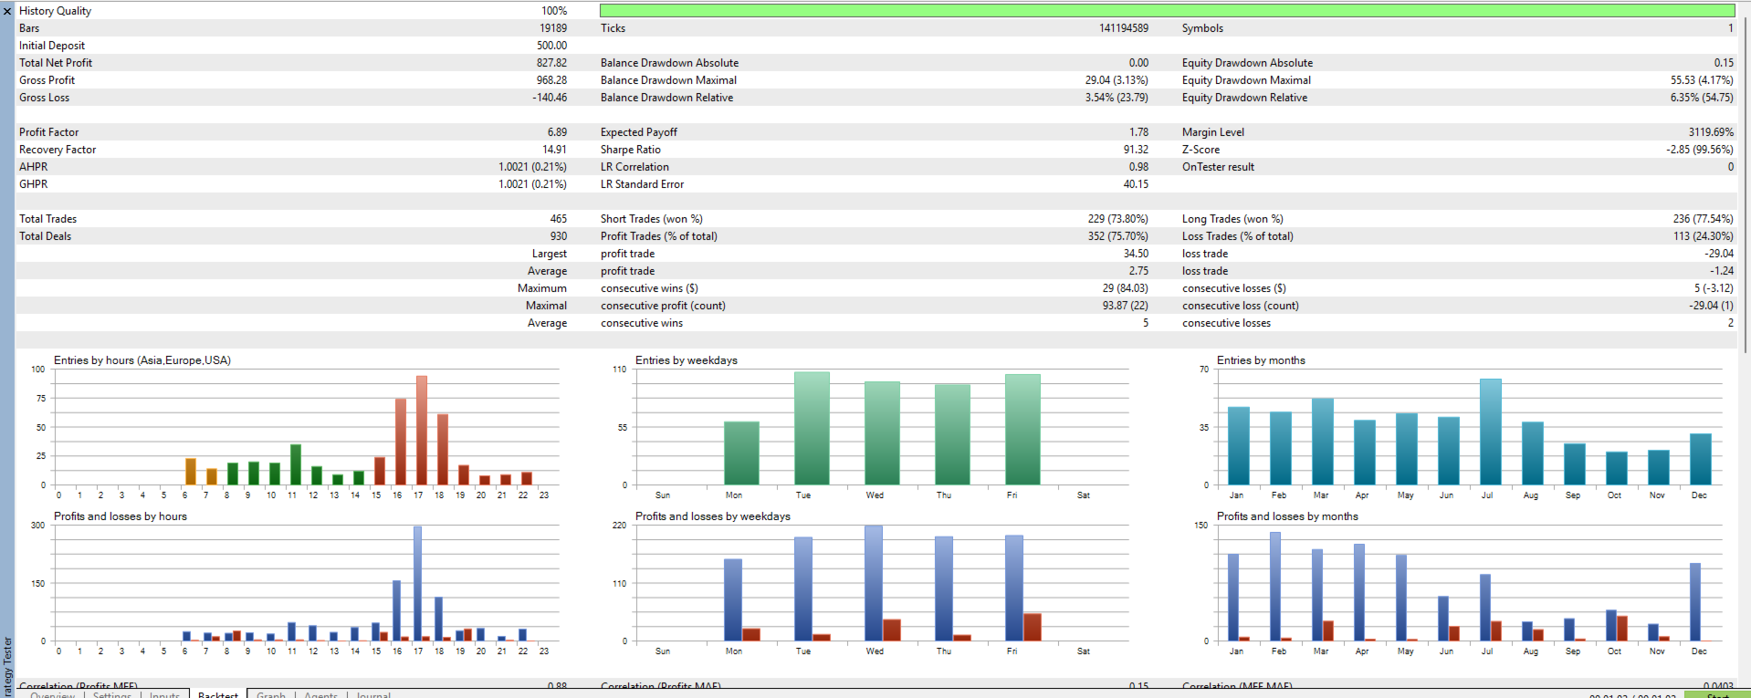Screen dimensions: 1751x698
Task: Go to the Inputs tab
Action: point(164,695)
